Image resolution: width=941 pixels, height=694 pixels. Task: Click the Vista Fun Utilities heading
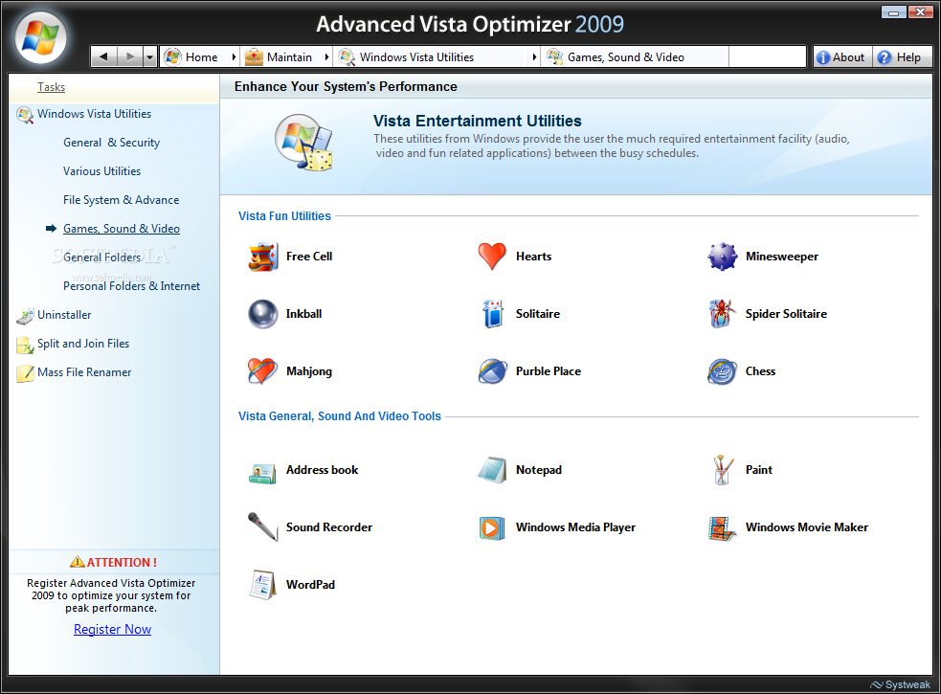[284, 216]
